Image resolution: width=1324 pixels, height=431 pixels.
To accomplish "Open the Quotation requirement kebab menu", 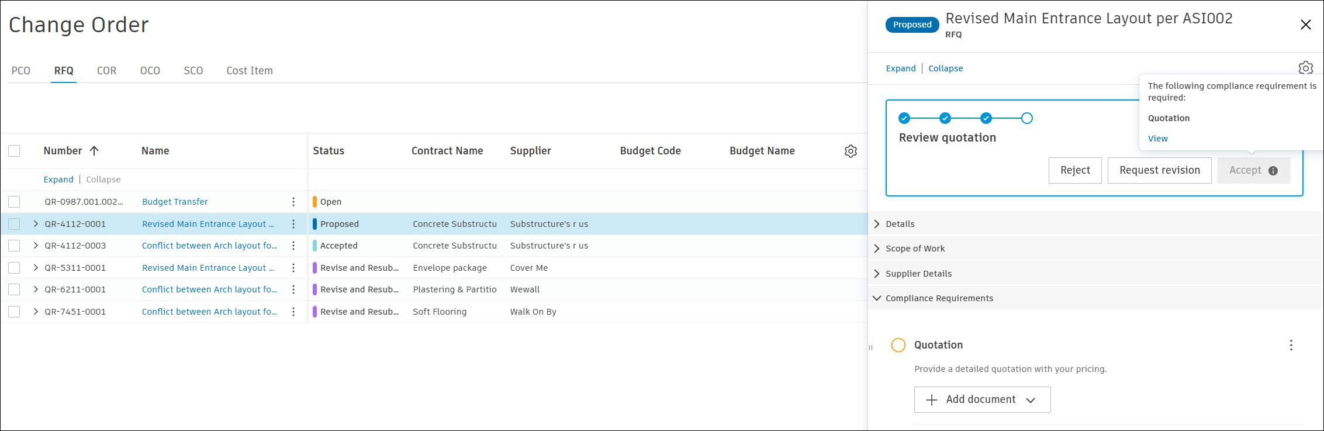I will (x=1291, y=345).
